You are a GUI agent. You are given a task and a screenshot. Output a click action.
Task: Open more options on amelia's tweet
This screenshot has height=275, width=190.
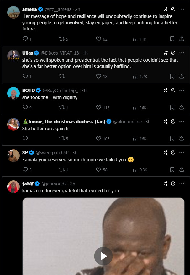coord(182,9)
